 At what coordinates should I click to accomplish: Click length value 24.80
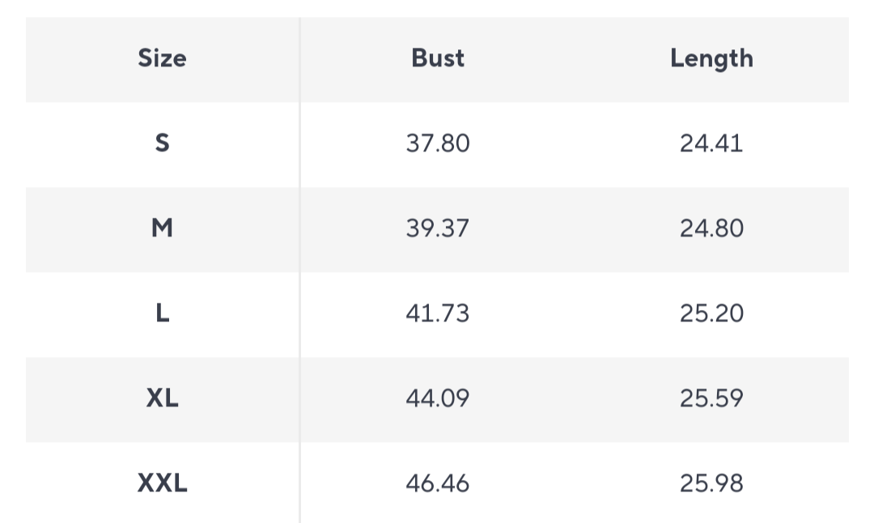711,228
